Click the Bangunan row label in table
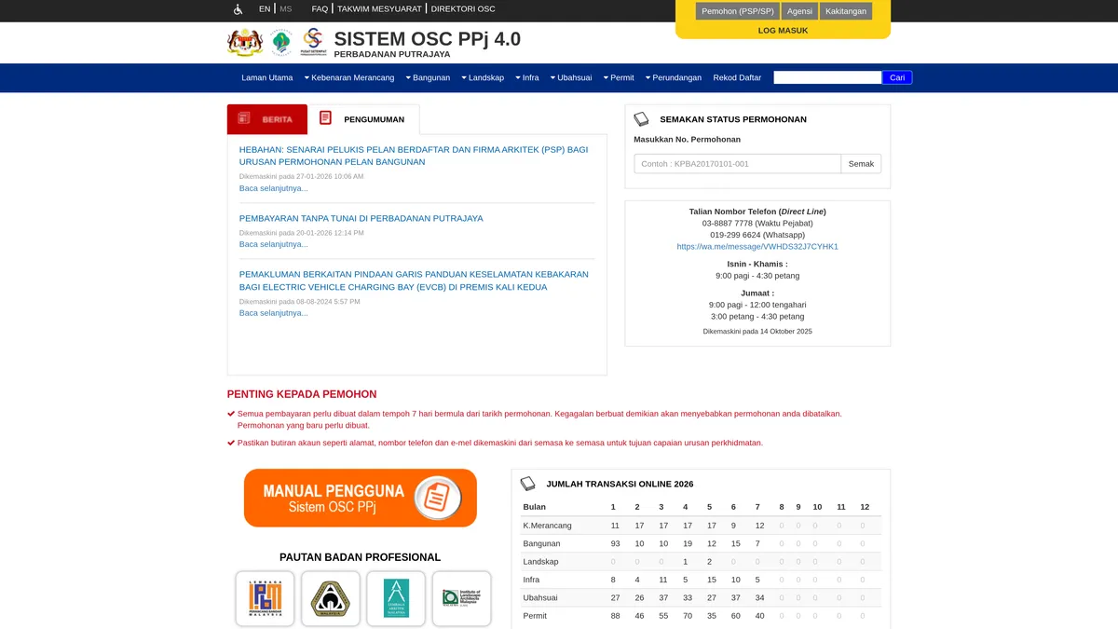The width and height of the screenshot is (1118, 629). (x=541, y=543)
